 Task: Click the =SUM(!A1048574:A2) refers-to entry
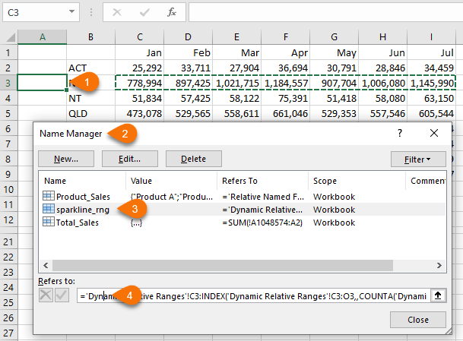262,223
